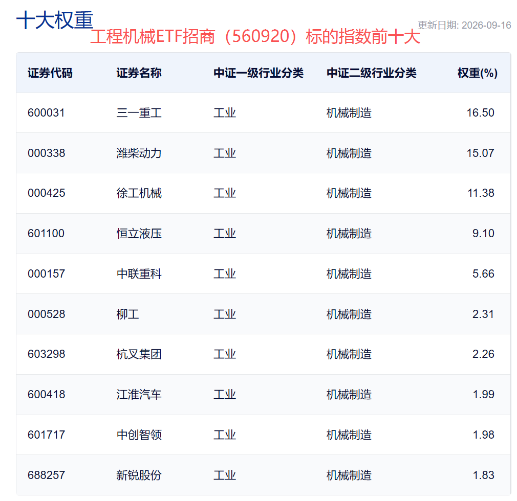Click the stock name 新锐股份
The image size is (517, 501).
(139, 475)
